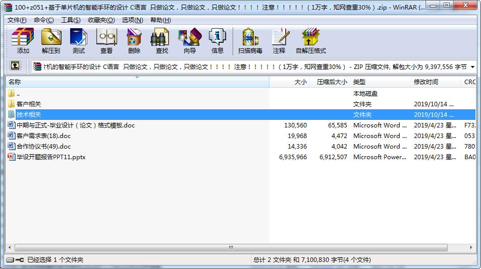The width and height of the screenshot is (481, 269).
Task: Click compressed size 4,472
Action: pyautogui.click(x=339, y=136)
